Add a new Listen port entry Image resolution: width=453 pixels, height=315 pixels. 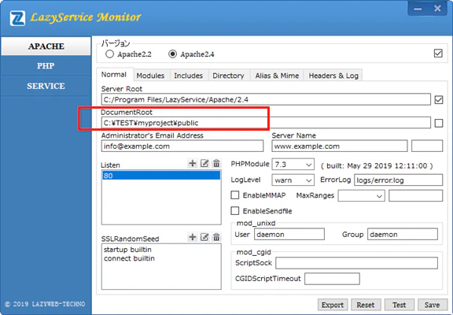point(193,164)
